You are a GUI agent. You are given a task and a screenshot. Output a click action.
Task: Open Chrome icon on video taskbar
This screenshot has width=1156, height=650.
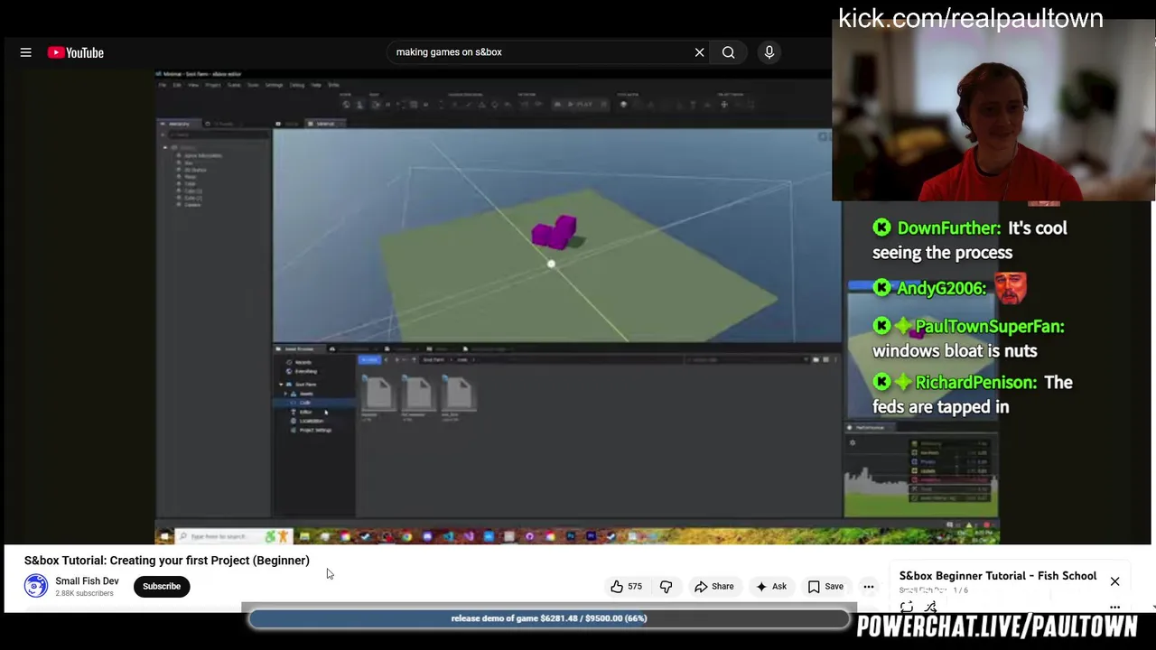click(406, 536)
